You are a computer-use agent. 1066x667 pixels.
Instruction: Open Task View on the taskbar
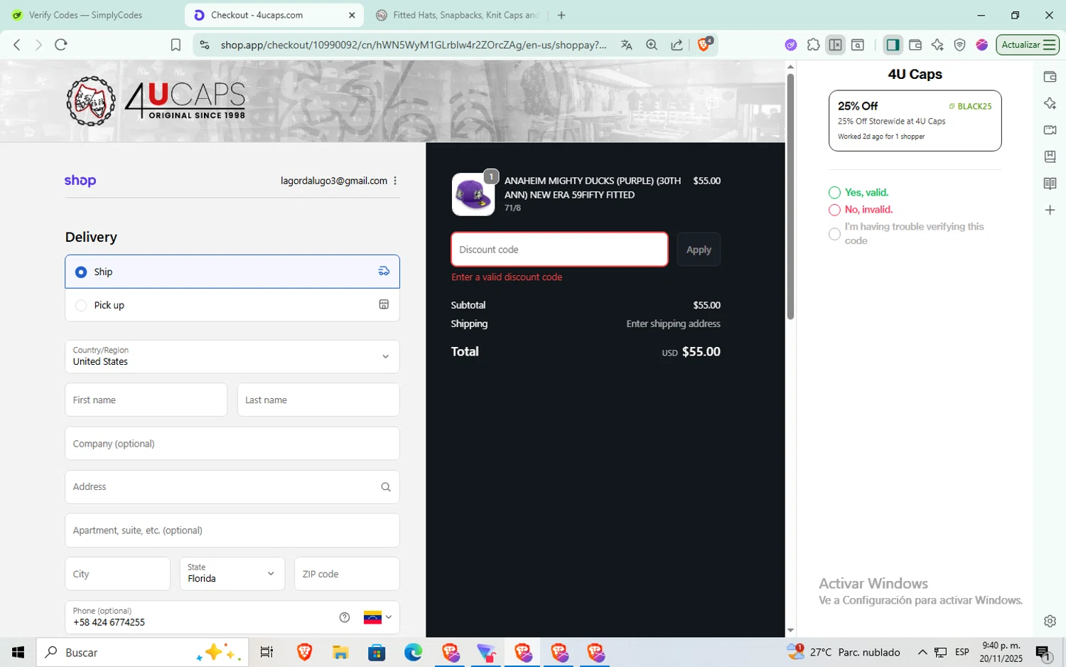coord(267,652)
